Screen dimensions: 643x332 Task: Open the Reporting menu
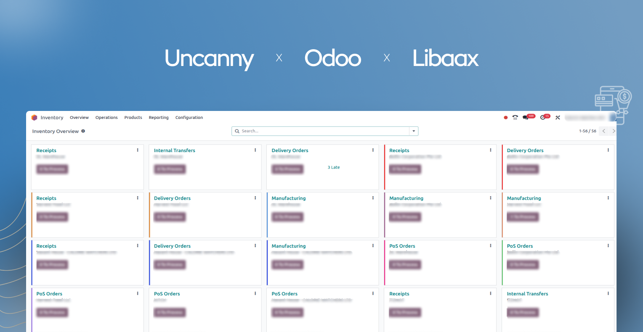(159, 118)
